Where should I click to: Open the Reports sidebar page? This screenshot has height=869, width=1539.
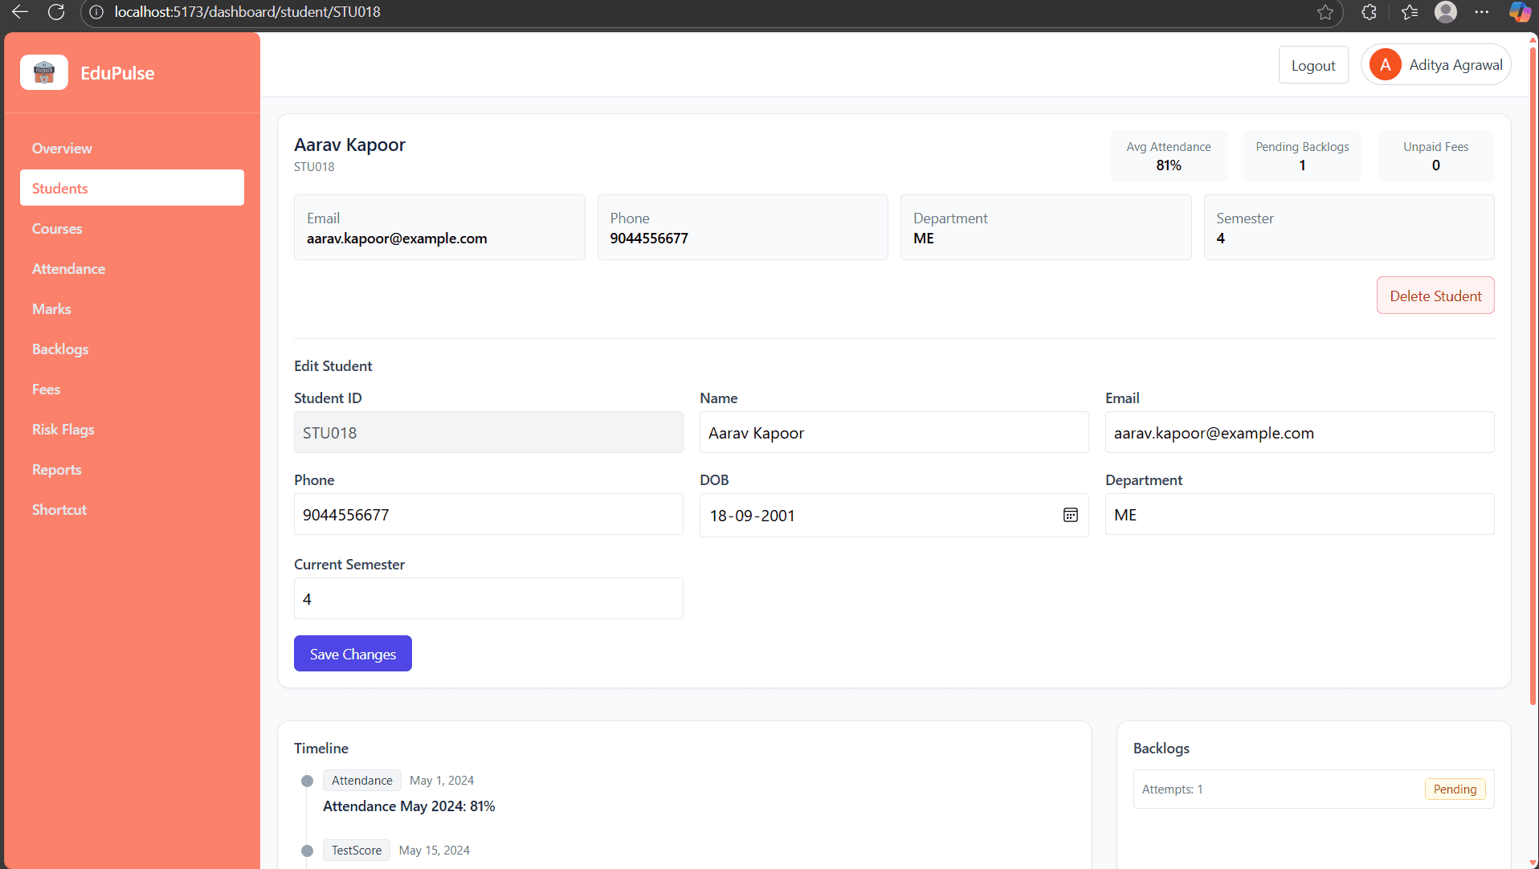(x=132, y=470)
